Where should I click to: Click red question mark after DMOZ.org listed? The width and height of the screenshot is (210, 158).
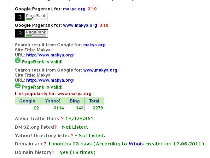[55, 127]
